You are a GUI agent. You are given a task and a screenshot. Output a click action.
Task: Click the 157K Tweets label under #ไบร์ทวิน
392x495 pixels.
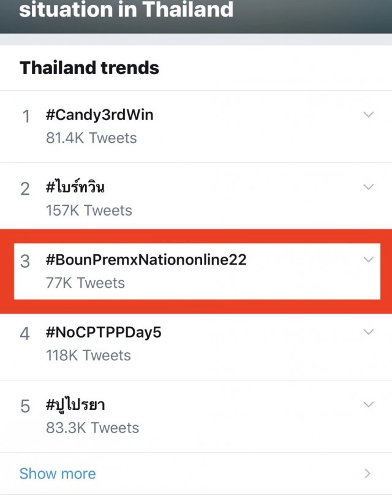[89, 211]
